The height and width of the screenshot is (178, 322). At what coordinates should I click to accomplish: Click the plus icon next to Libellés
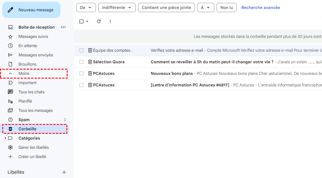[x=64, y=172]
